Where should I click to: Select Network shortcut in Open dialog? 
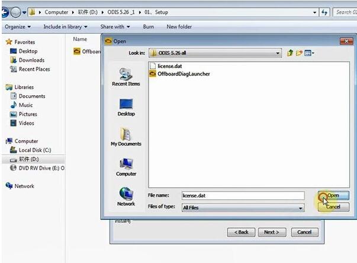(x=126, y=197)
